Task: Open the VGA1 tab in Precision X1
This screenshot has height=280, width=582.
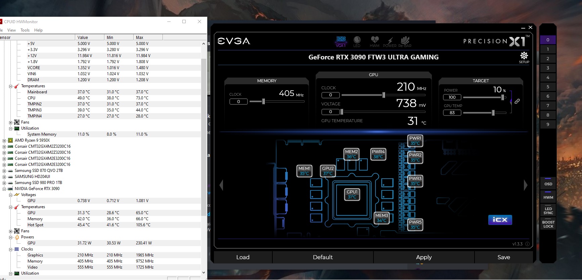Action: tap(341, 41)
